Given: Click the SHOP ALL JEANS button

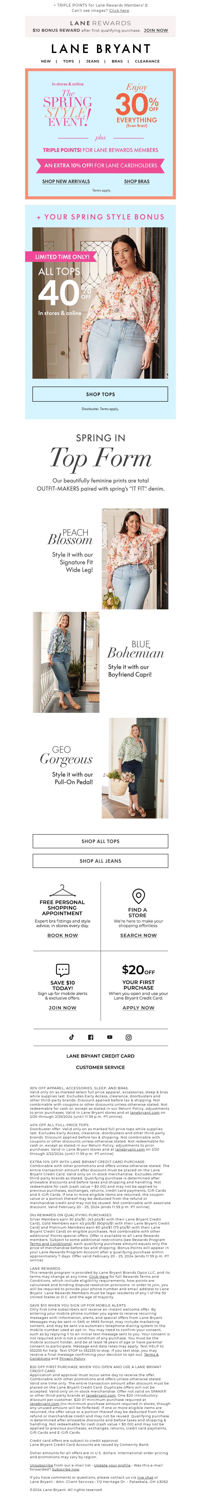Looking at the screenshot, I should pyautogui.click(x=100, y=861).
